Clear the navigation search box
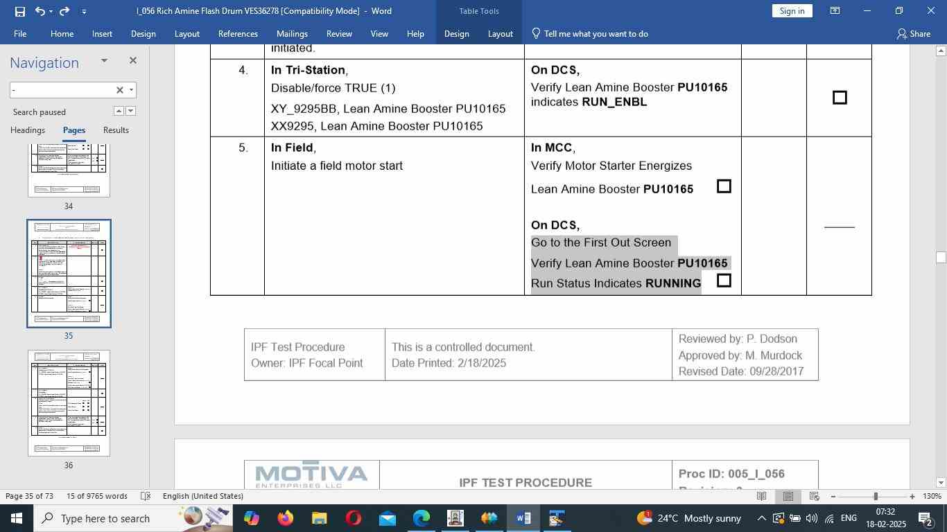This screenshot has width=947, height=532. coord(119,90)
